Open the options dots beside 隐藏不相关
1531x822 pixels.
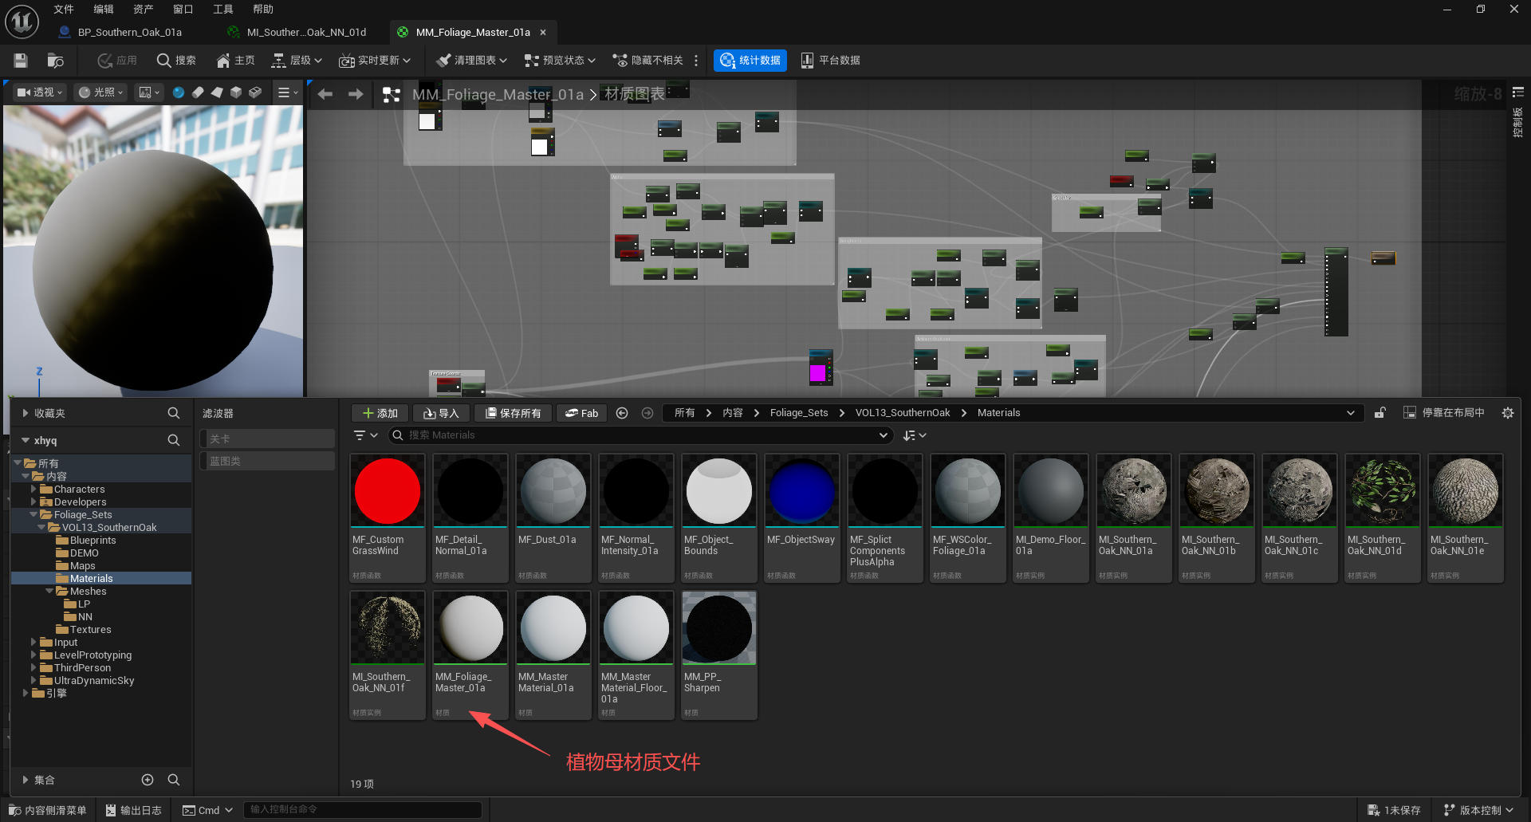pyautogui.click(x=696, y=61)
